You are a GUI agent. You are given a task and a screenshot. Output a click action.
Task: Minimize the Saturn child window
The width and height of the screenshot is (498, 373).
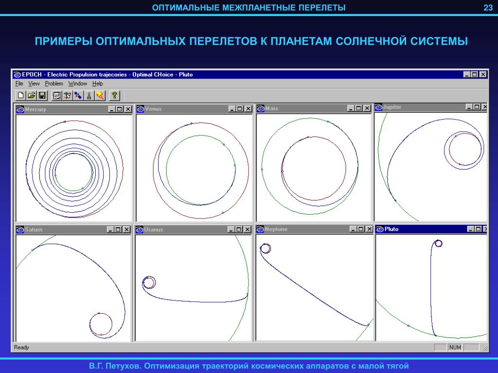click(110, 230)
